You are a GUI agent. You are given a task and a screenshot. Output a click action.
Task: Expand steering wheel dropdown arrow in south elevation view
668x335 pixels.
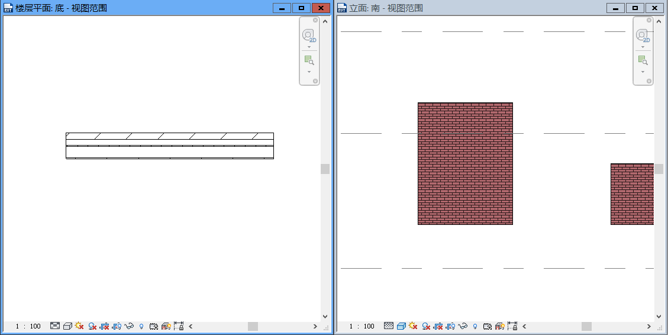(x=643, y=47)
